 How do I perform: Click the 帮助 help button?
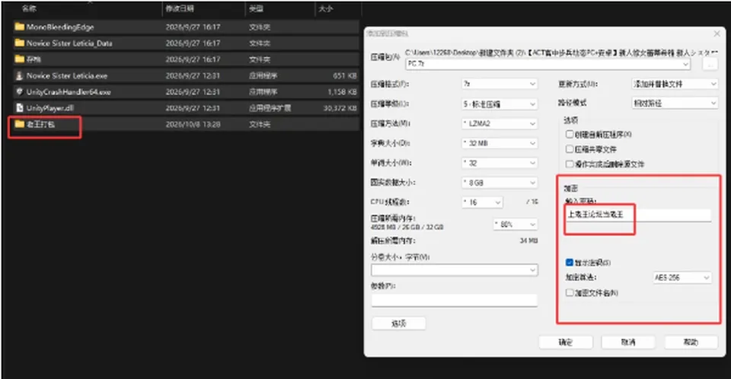tap(691, 342)
